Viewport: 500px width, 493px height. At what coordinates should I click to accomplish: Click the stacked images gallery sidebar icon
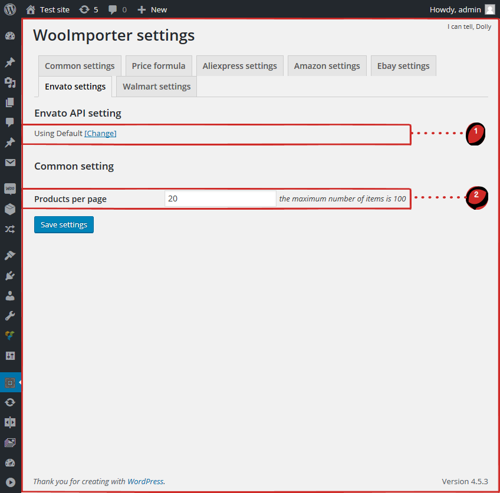click(x=10, y=442)
